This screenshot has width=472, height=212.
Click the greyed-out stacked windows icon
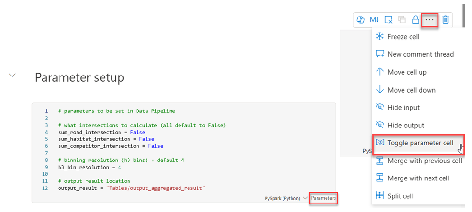(x=402, y=20)
